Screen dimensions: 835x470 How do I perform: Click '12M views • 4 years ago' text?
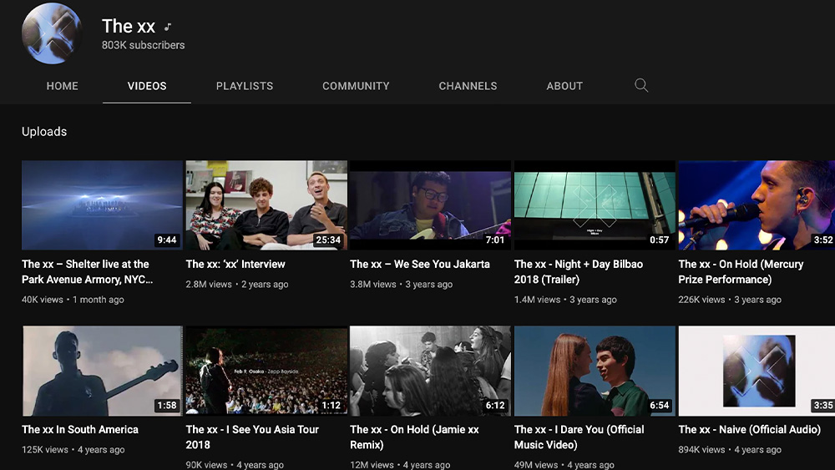[x=400, y=465]
